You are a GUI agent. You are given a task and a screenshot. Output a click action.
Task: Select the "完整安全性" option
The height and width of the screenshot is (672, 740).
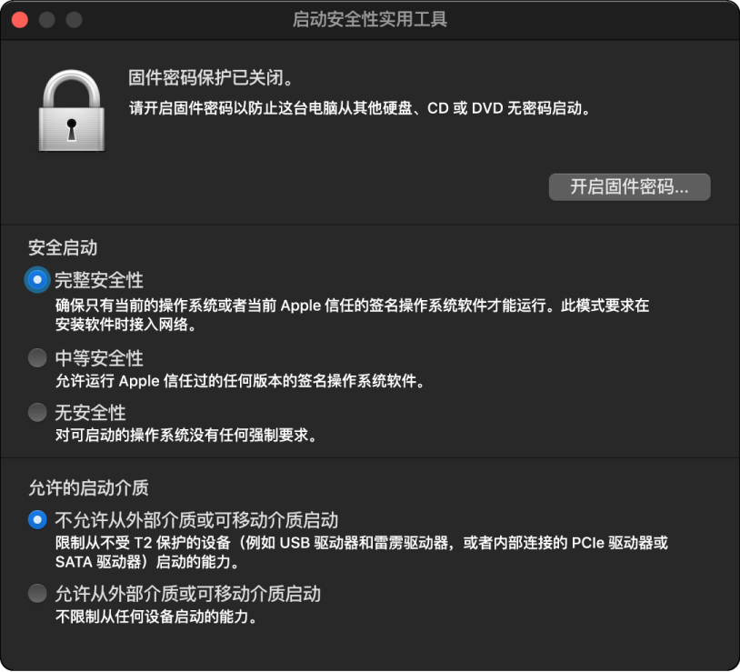(x=36, y=280)
